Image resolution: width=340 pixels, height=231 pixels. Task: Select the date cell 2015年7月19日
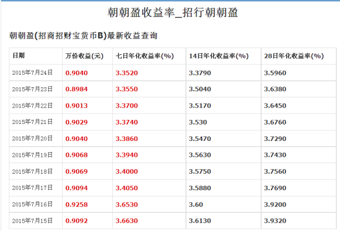[32, 155]
